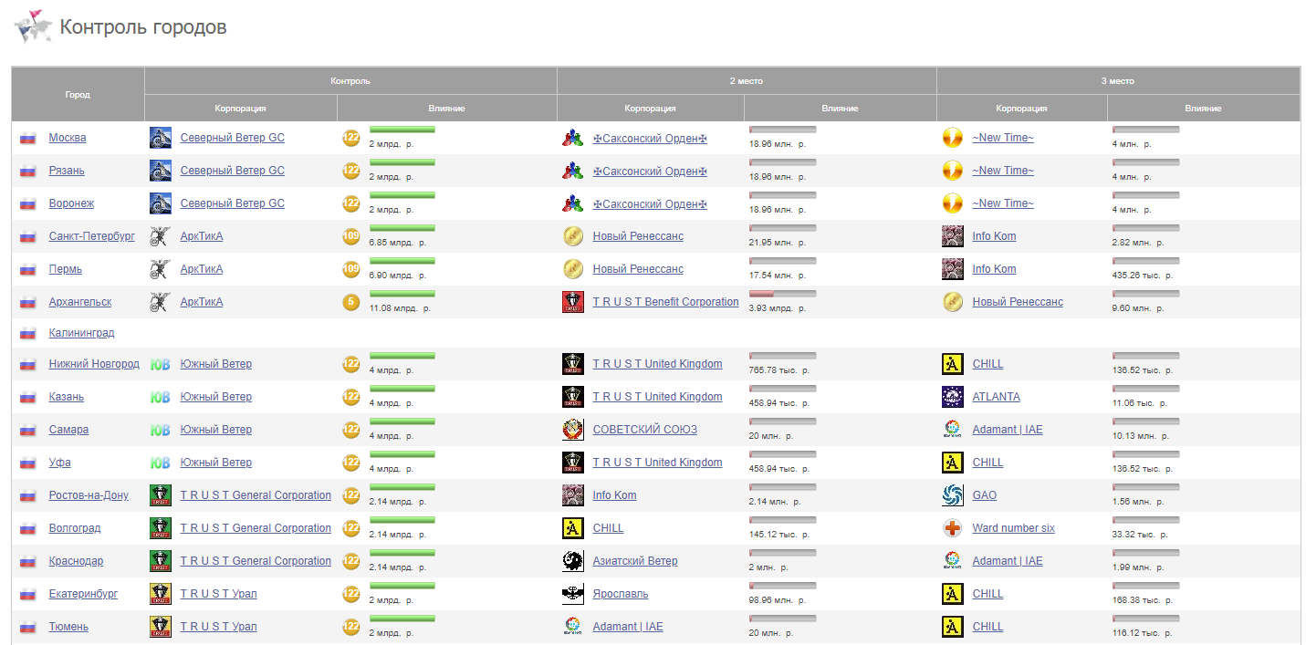The height and width of the screenshot is (645, 1306).
Task: Open the Нижний Новгород city link
Action: (94, 364)
